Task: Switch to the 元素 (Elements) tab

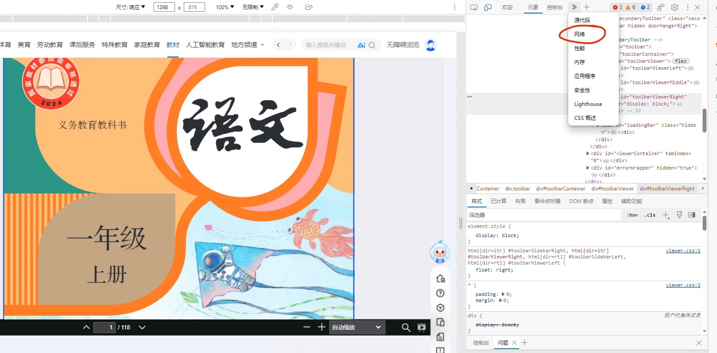Action: coord(533,7)
